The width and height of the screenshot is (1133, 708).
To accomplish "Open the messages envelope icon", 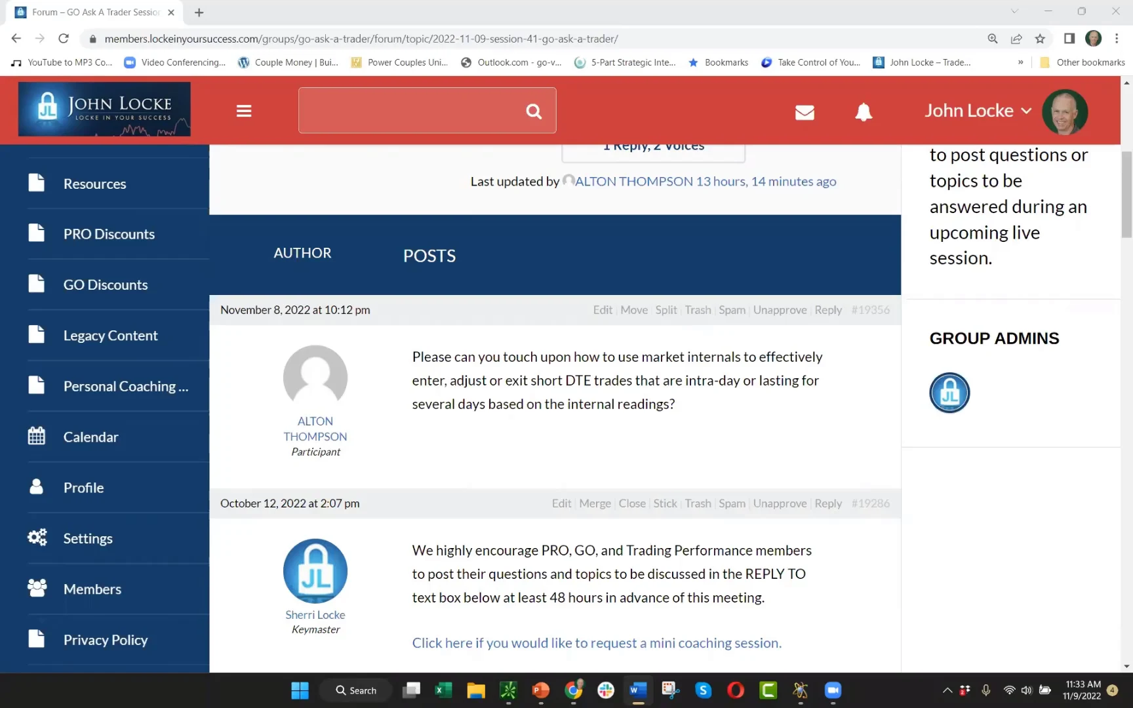I will tap(805, 112).
